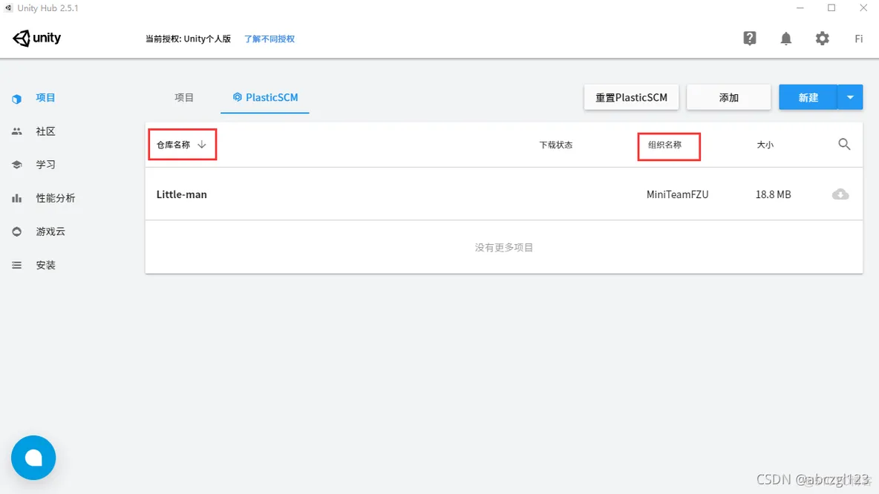The height and width of the screenshot is (494, 879).
Task: Maximize the Unity Hub window
Action: [x=831, y=8]
